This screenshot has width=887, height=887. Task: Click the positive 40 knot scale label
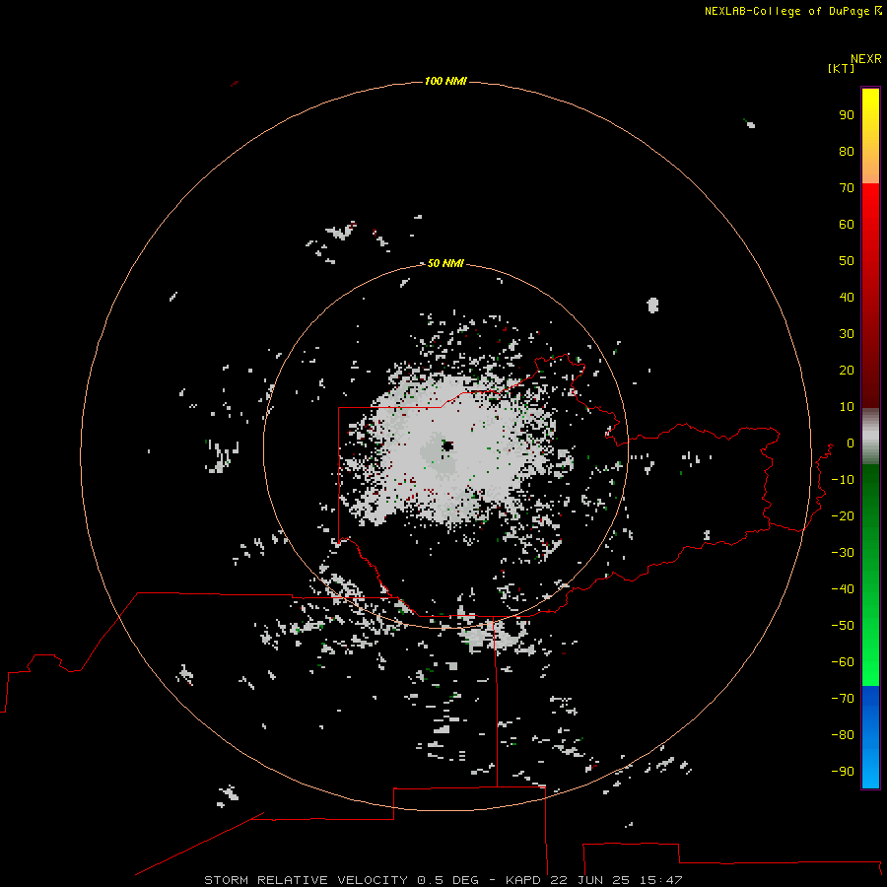pos(847,298)
